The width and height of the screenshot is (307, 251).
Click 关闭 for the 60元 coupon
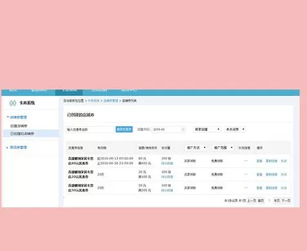pos(284,161)
